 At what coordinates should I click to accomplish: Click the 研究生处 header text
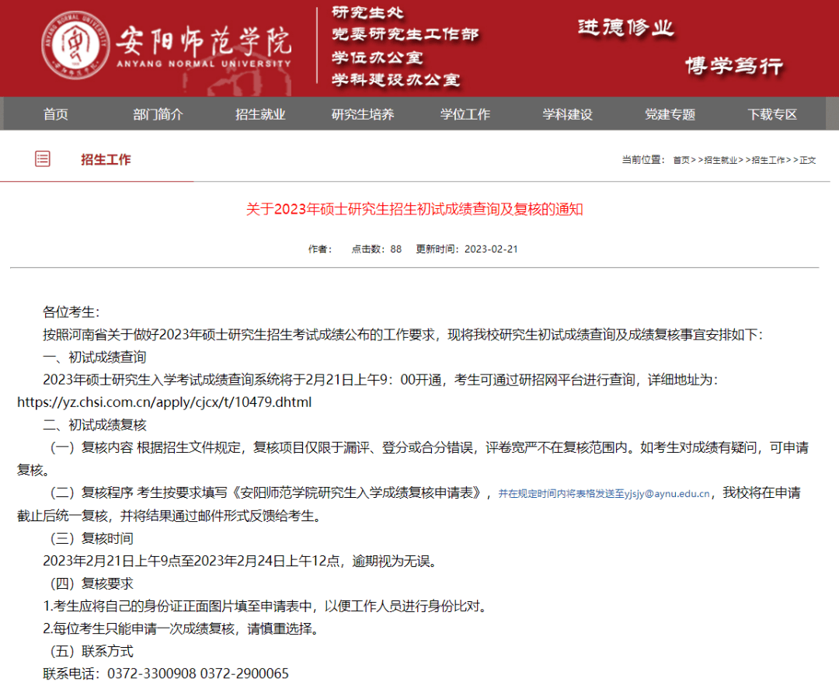click(x=367, y=13)
